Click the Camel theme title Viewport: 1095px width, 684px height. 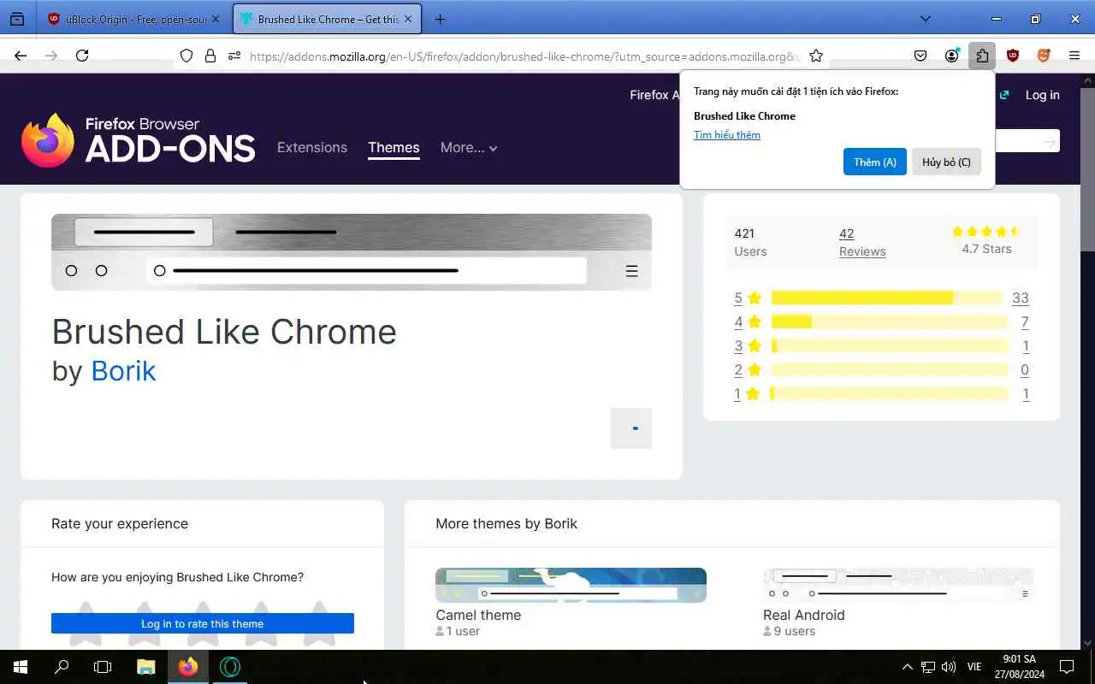[x=478, y=615]
